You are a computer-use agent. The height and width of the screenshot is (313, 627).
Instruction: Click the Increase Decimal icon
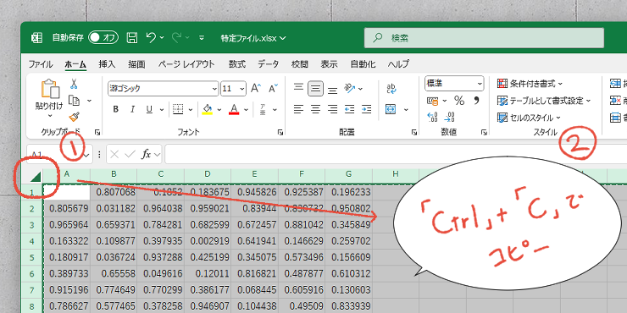(433, 117)
